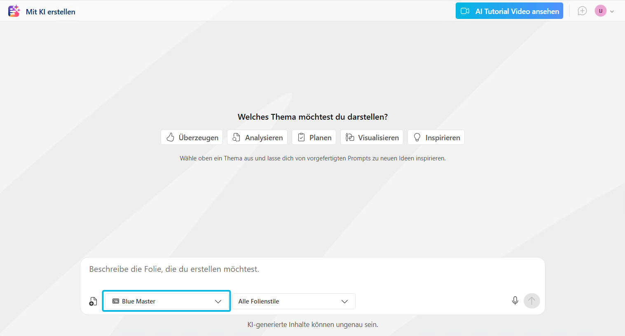Select the Visualisieren topic chip
Image resolution: width=625 pixels, height=336 pixels.
[372, 137]
